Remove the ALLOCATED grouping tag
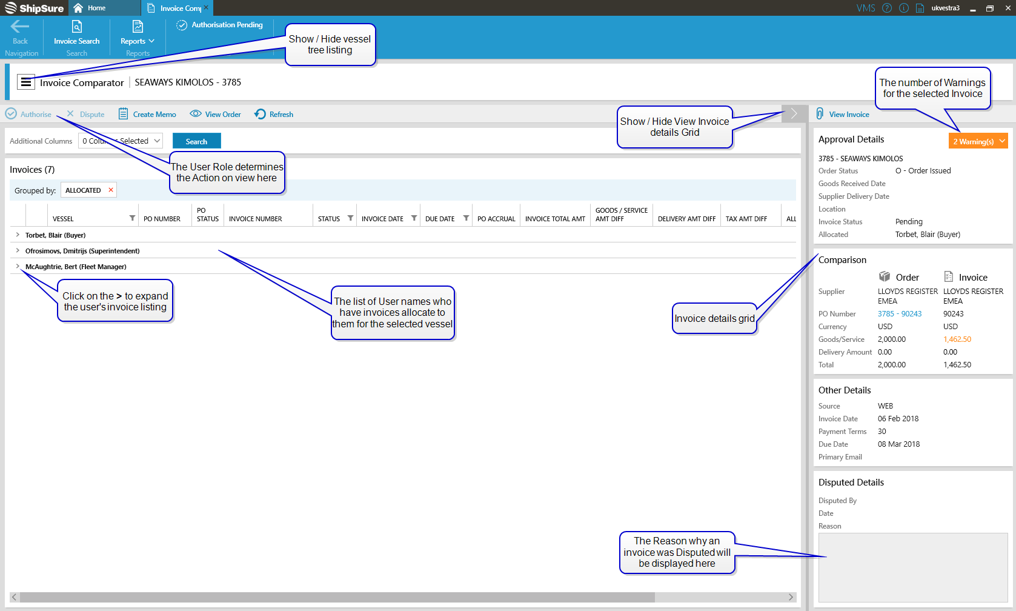Screen dimensions: 1016x611 [x=111, y=190]
